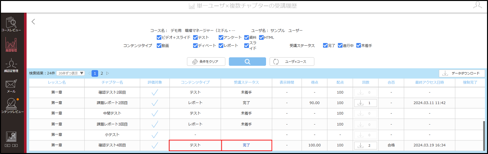Click the table vertical scrollbar
Image resolution: width=488 pixels, height=154 pixels.
485,136
